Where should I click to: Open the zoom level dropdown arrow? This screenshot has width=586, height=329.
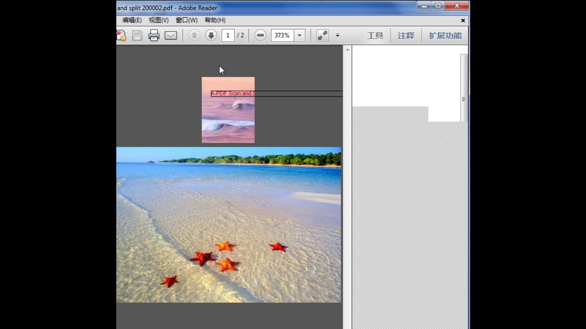coord(300,35)
